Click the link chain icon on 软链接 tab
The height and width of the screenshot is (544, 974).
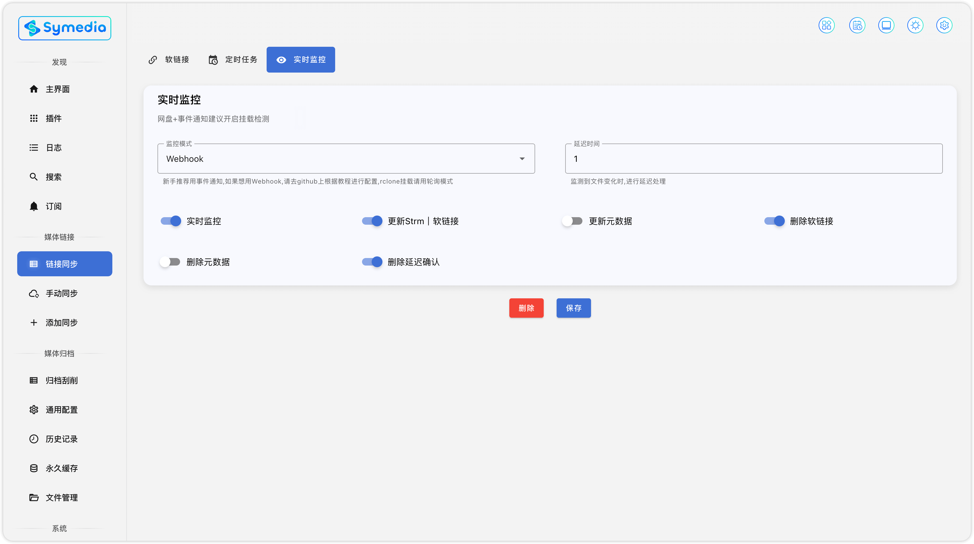[x=153, y=60]
